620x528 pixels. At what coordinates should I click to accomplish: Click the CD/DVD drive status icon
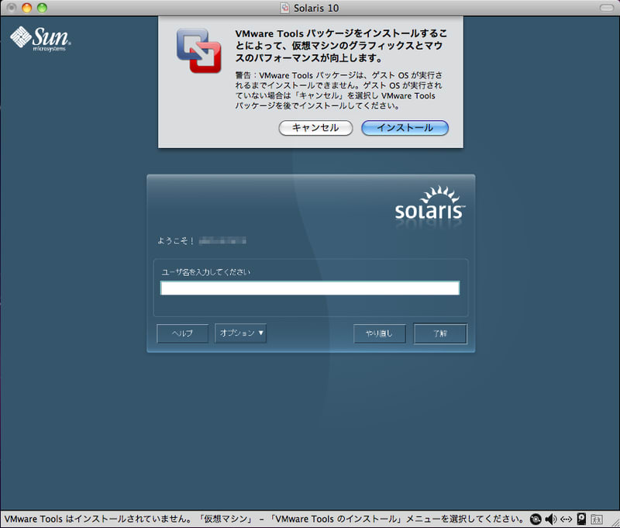pyautogui.click(x=536, y=519)
